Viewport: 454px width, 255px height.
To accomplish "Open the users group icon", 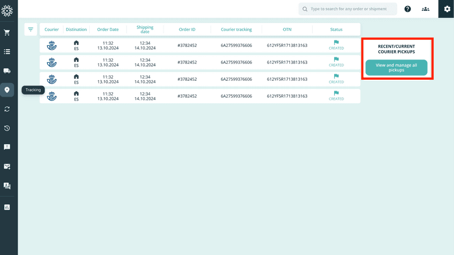I will tap(426, 9).
